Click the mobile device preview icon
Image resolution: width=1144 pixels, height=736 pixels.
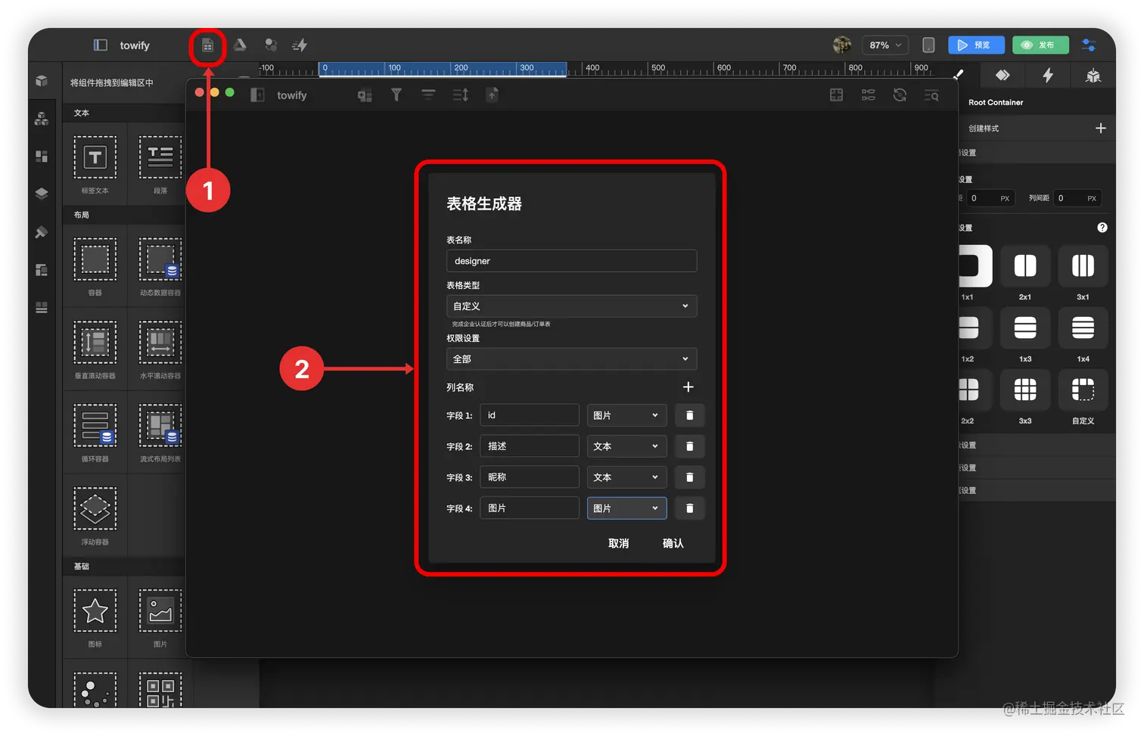[x=928, y=45]
